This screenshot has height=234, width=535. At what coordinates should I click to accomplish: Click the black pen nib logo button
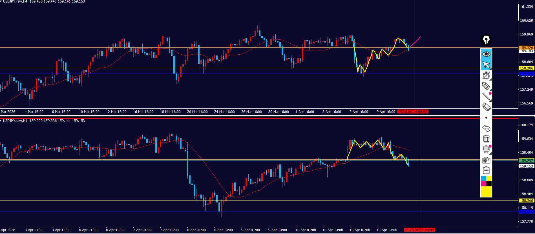coord(486,40)
